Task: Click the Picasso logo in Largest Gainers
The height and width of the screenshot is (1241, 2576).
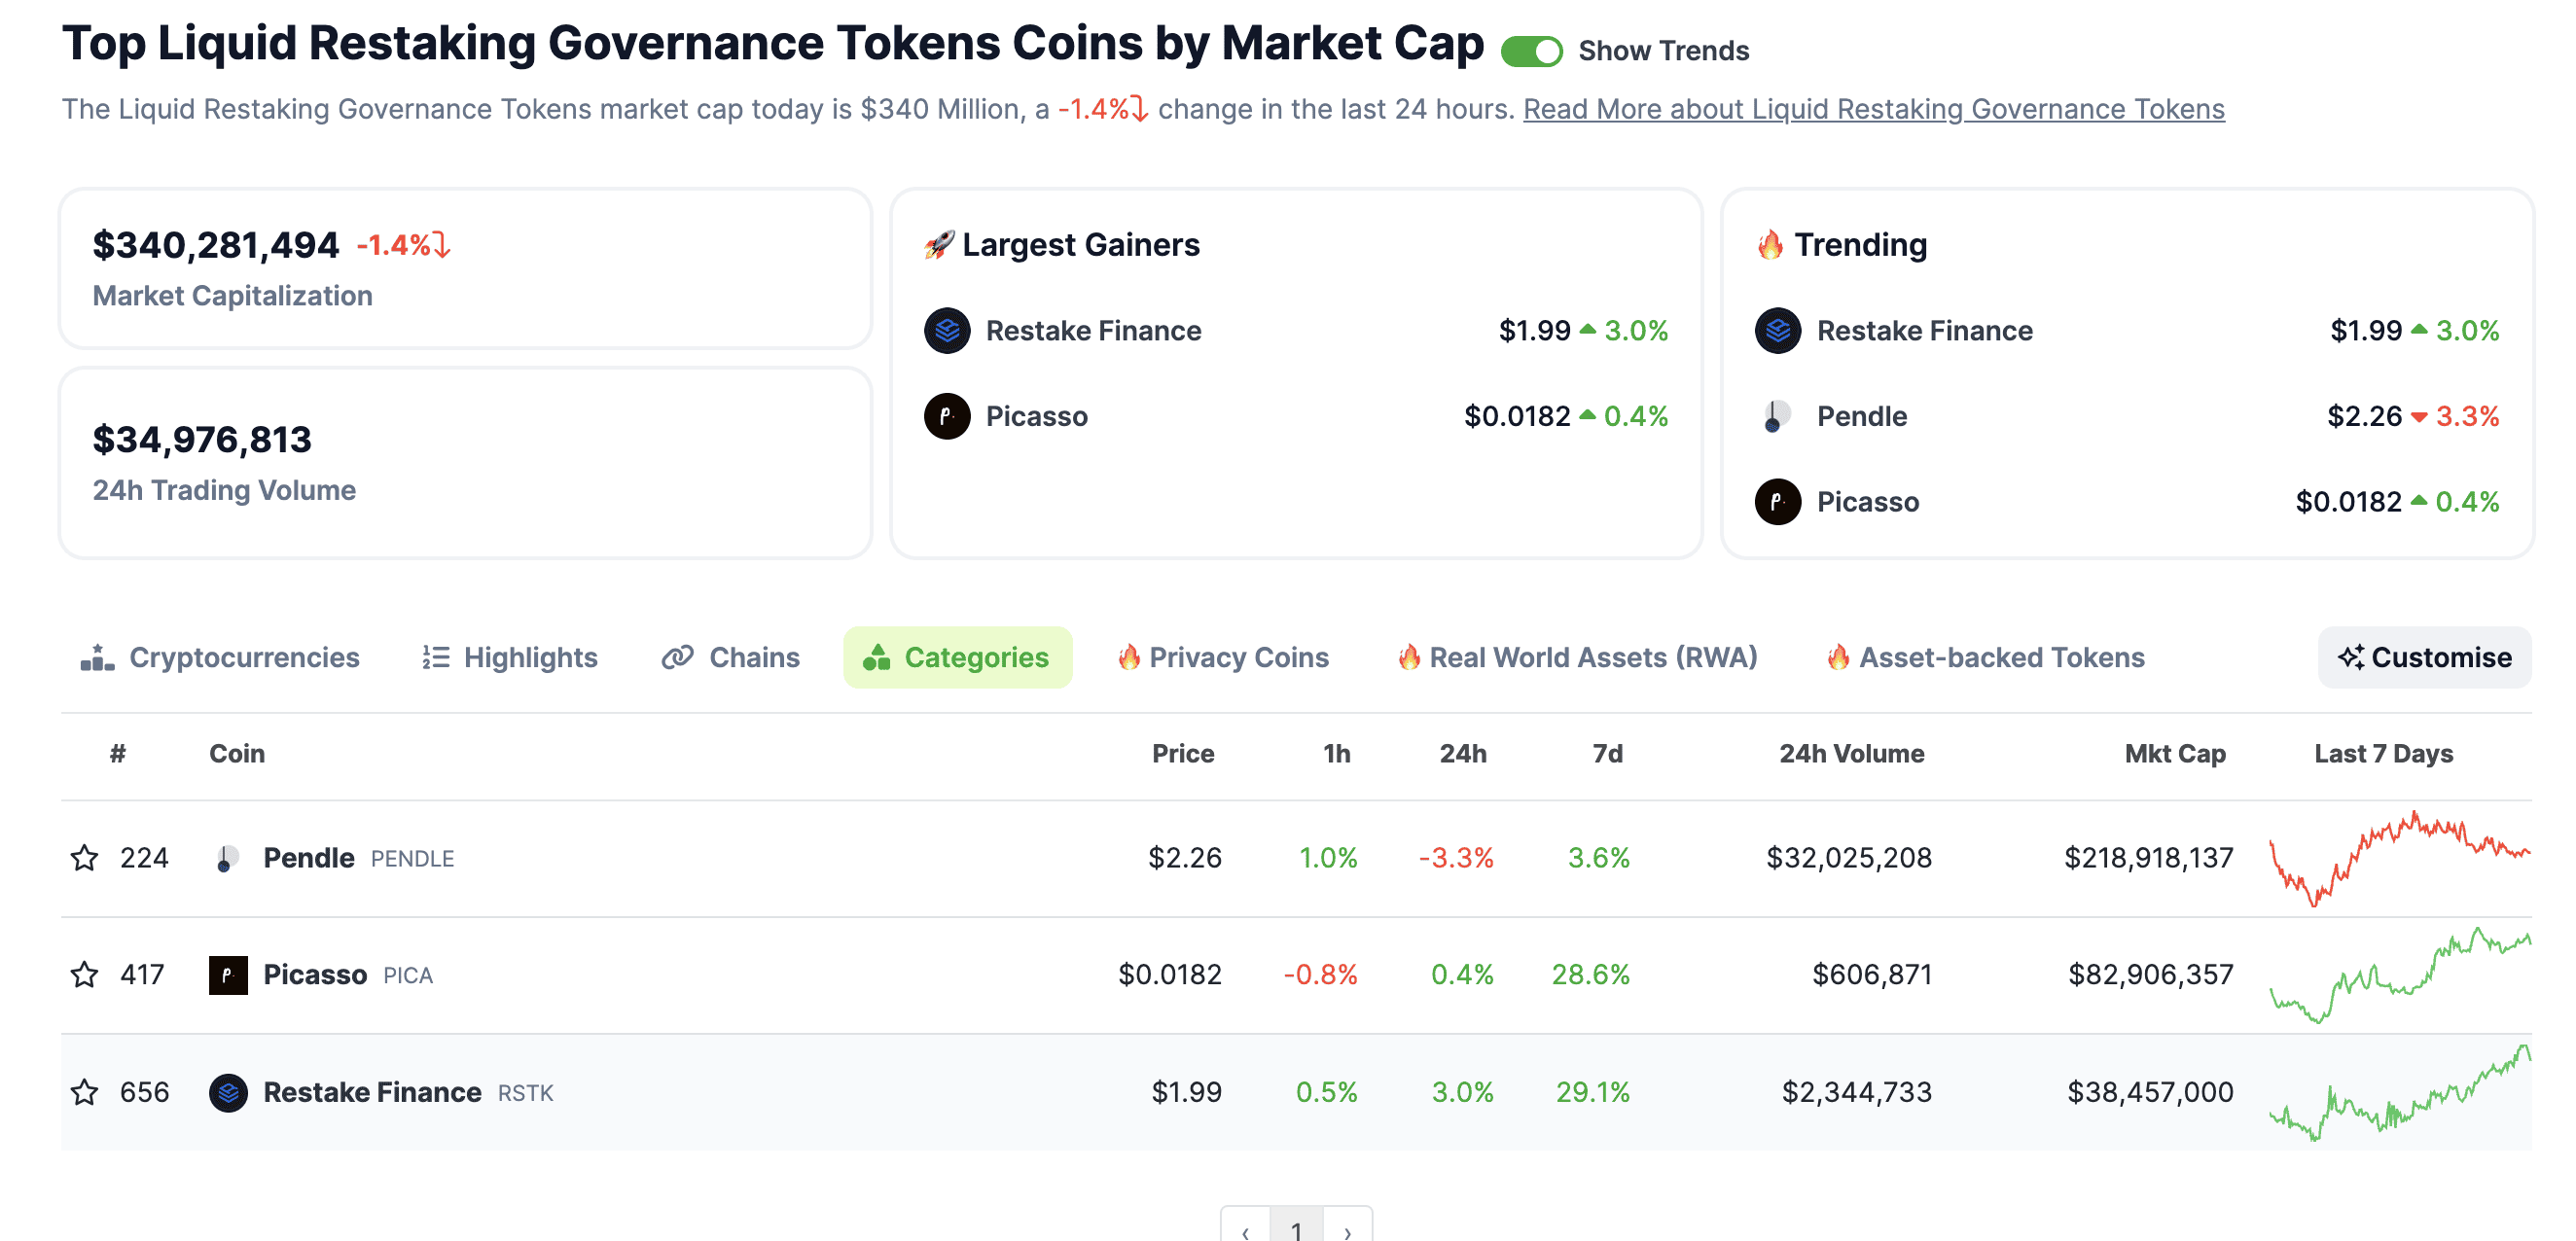Action: coord(947,416)
